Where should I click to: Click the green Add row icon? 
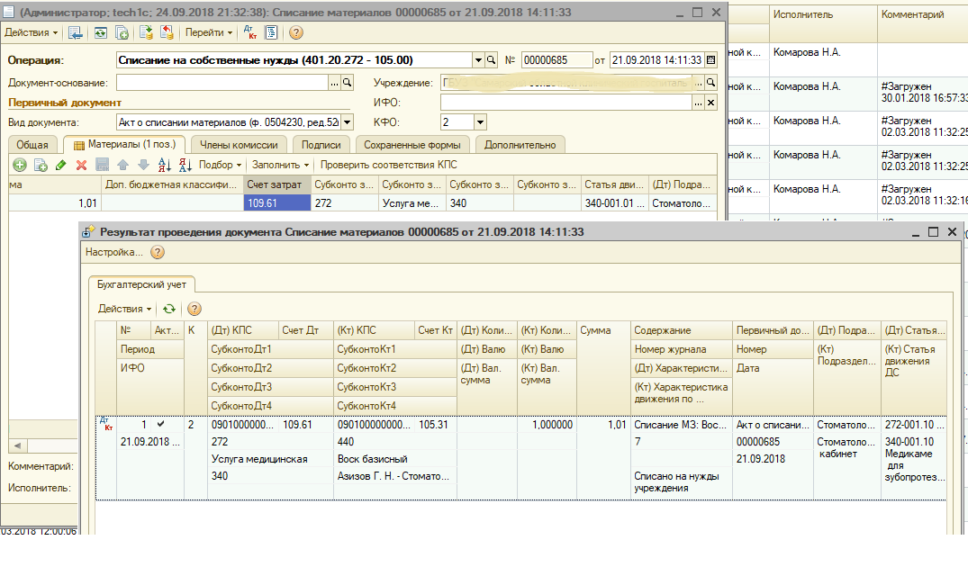[19, 165]
